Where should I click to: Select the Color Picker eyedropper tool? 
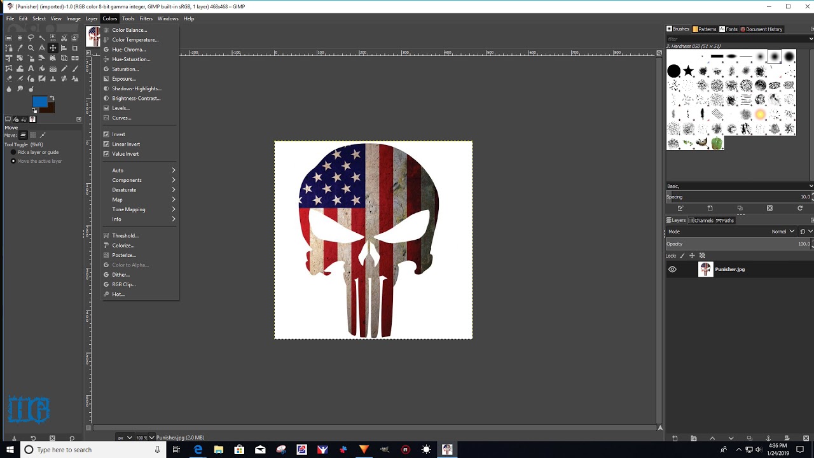click(x=20, y=48)
